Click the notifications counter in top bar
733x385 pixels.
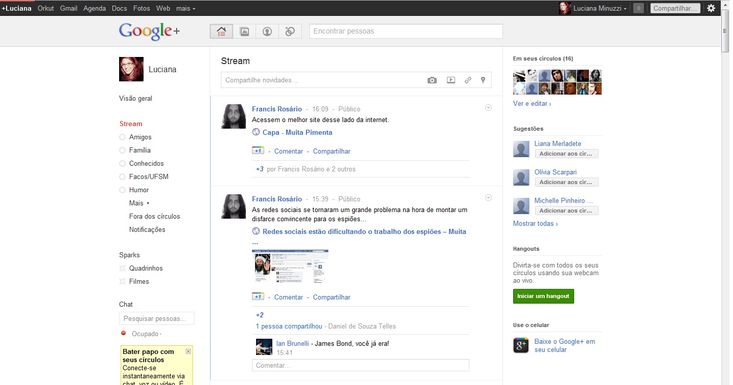coord(638,8)
